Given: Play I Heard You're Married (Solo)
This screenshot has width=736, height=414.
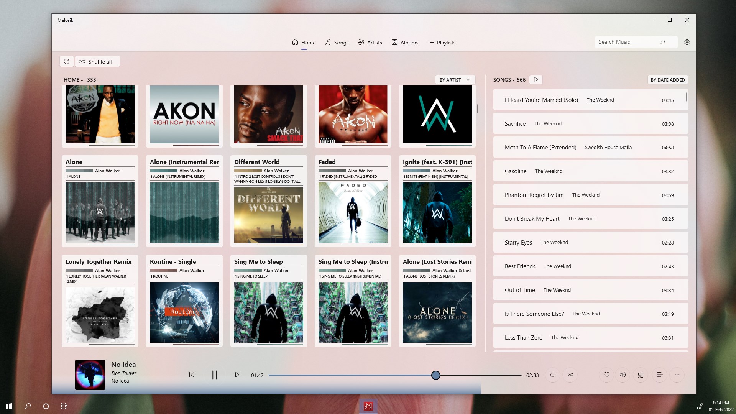Looking at the screenshot, I should pos(591,100).
